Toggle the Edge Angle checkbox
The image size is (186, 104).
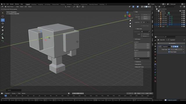[x=169, y=49]
